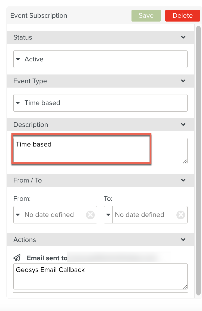The image size is (202, 311).
Task: Open the From date dropdown arrow
Action: point(18,215)
